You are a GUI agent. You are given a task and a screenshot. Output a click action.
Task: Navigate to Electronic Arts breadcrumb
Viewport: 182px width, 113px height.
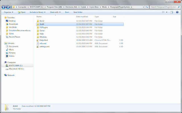pyautogui.click(x=71, y=7)
